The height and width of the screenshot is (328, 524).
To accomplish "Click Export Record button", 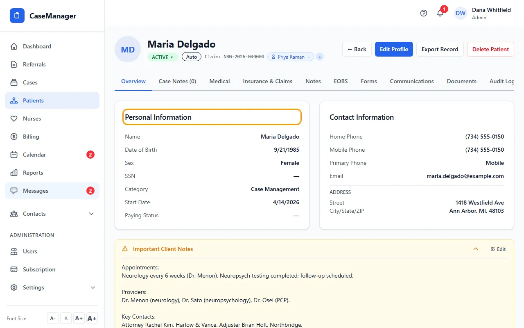I will point(440,49).
